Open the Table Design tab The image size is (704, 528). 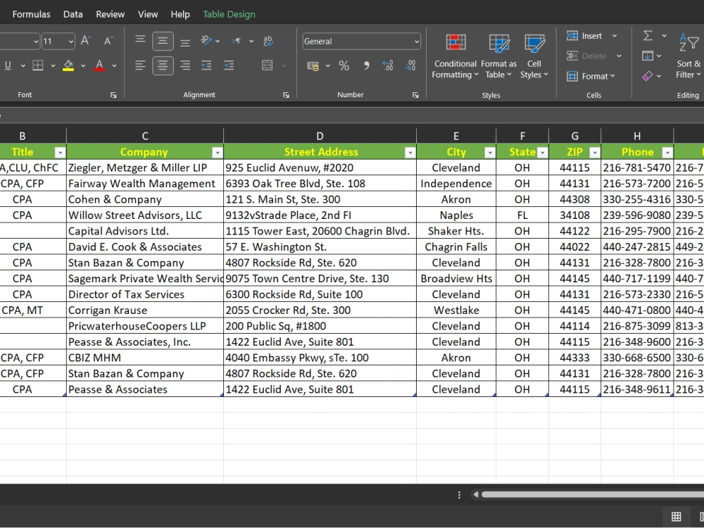click(x=229, y=14)
